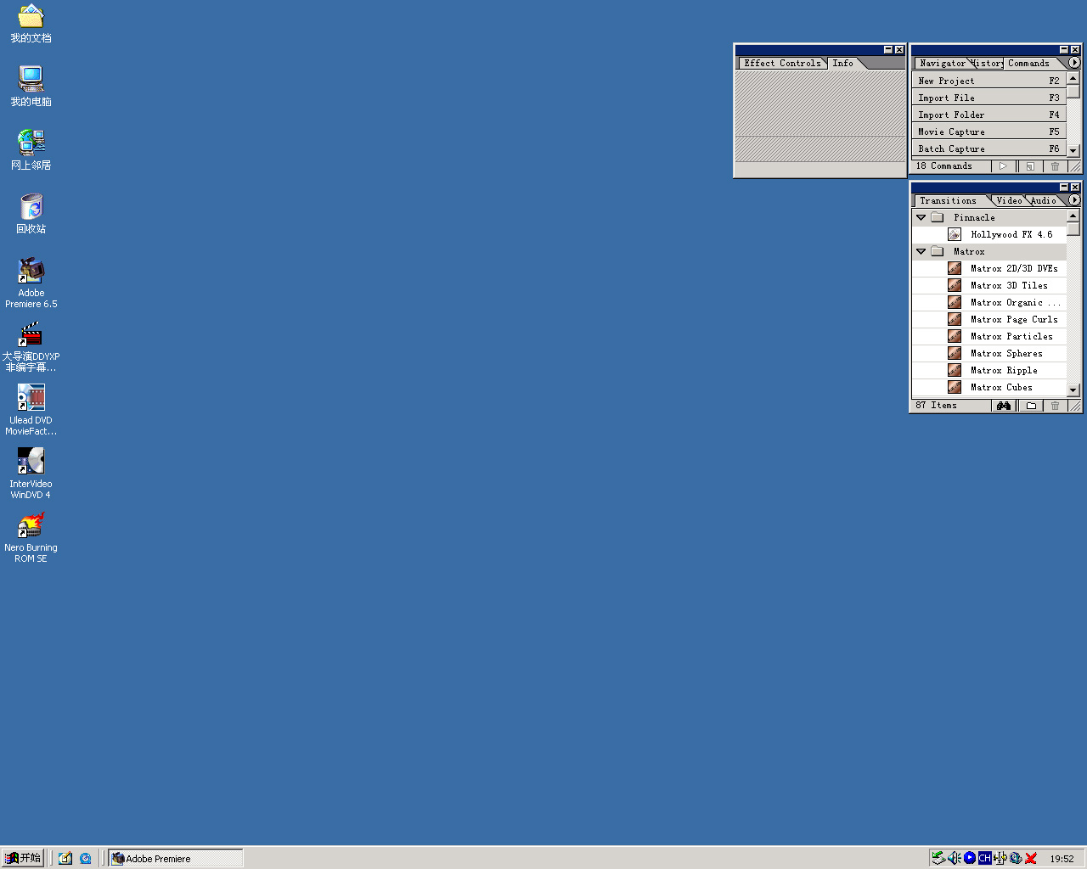Select the Matrox Page Curls text row
The height and width of the screenshot is (869, 1087).
(989, 319)
